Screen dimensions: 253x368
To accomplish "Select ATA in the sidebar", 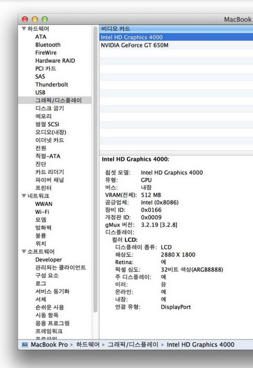I will [41, 37].
